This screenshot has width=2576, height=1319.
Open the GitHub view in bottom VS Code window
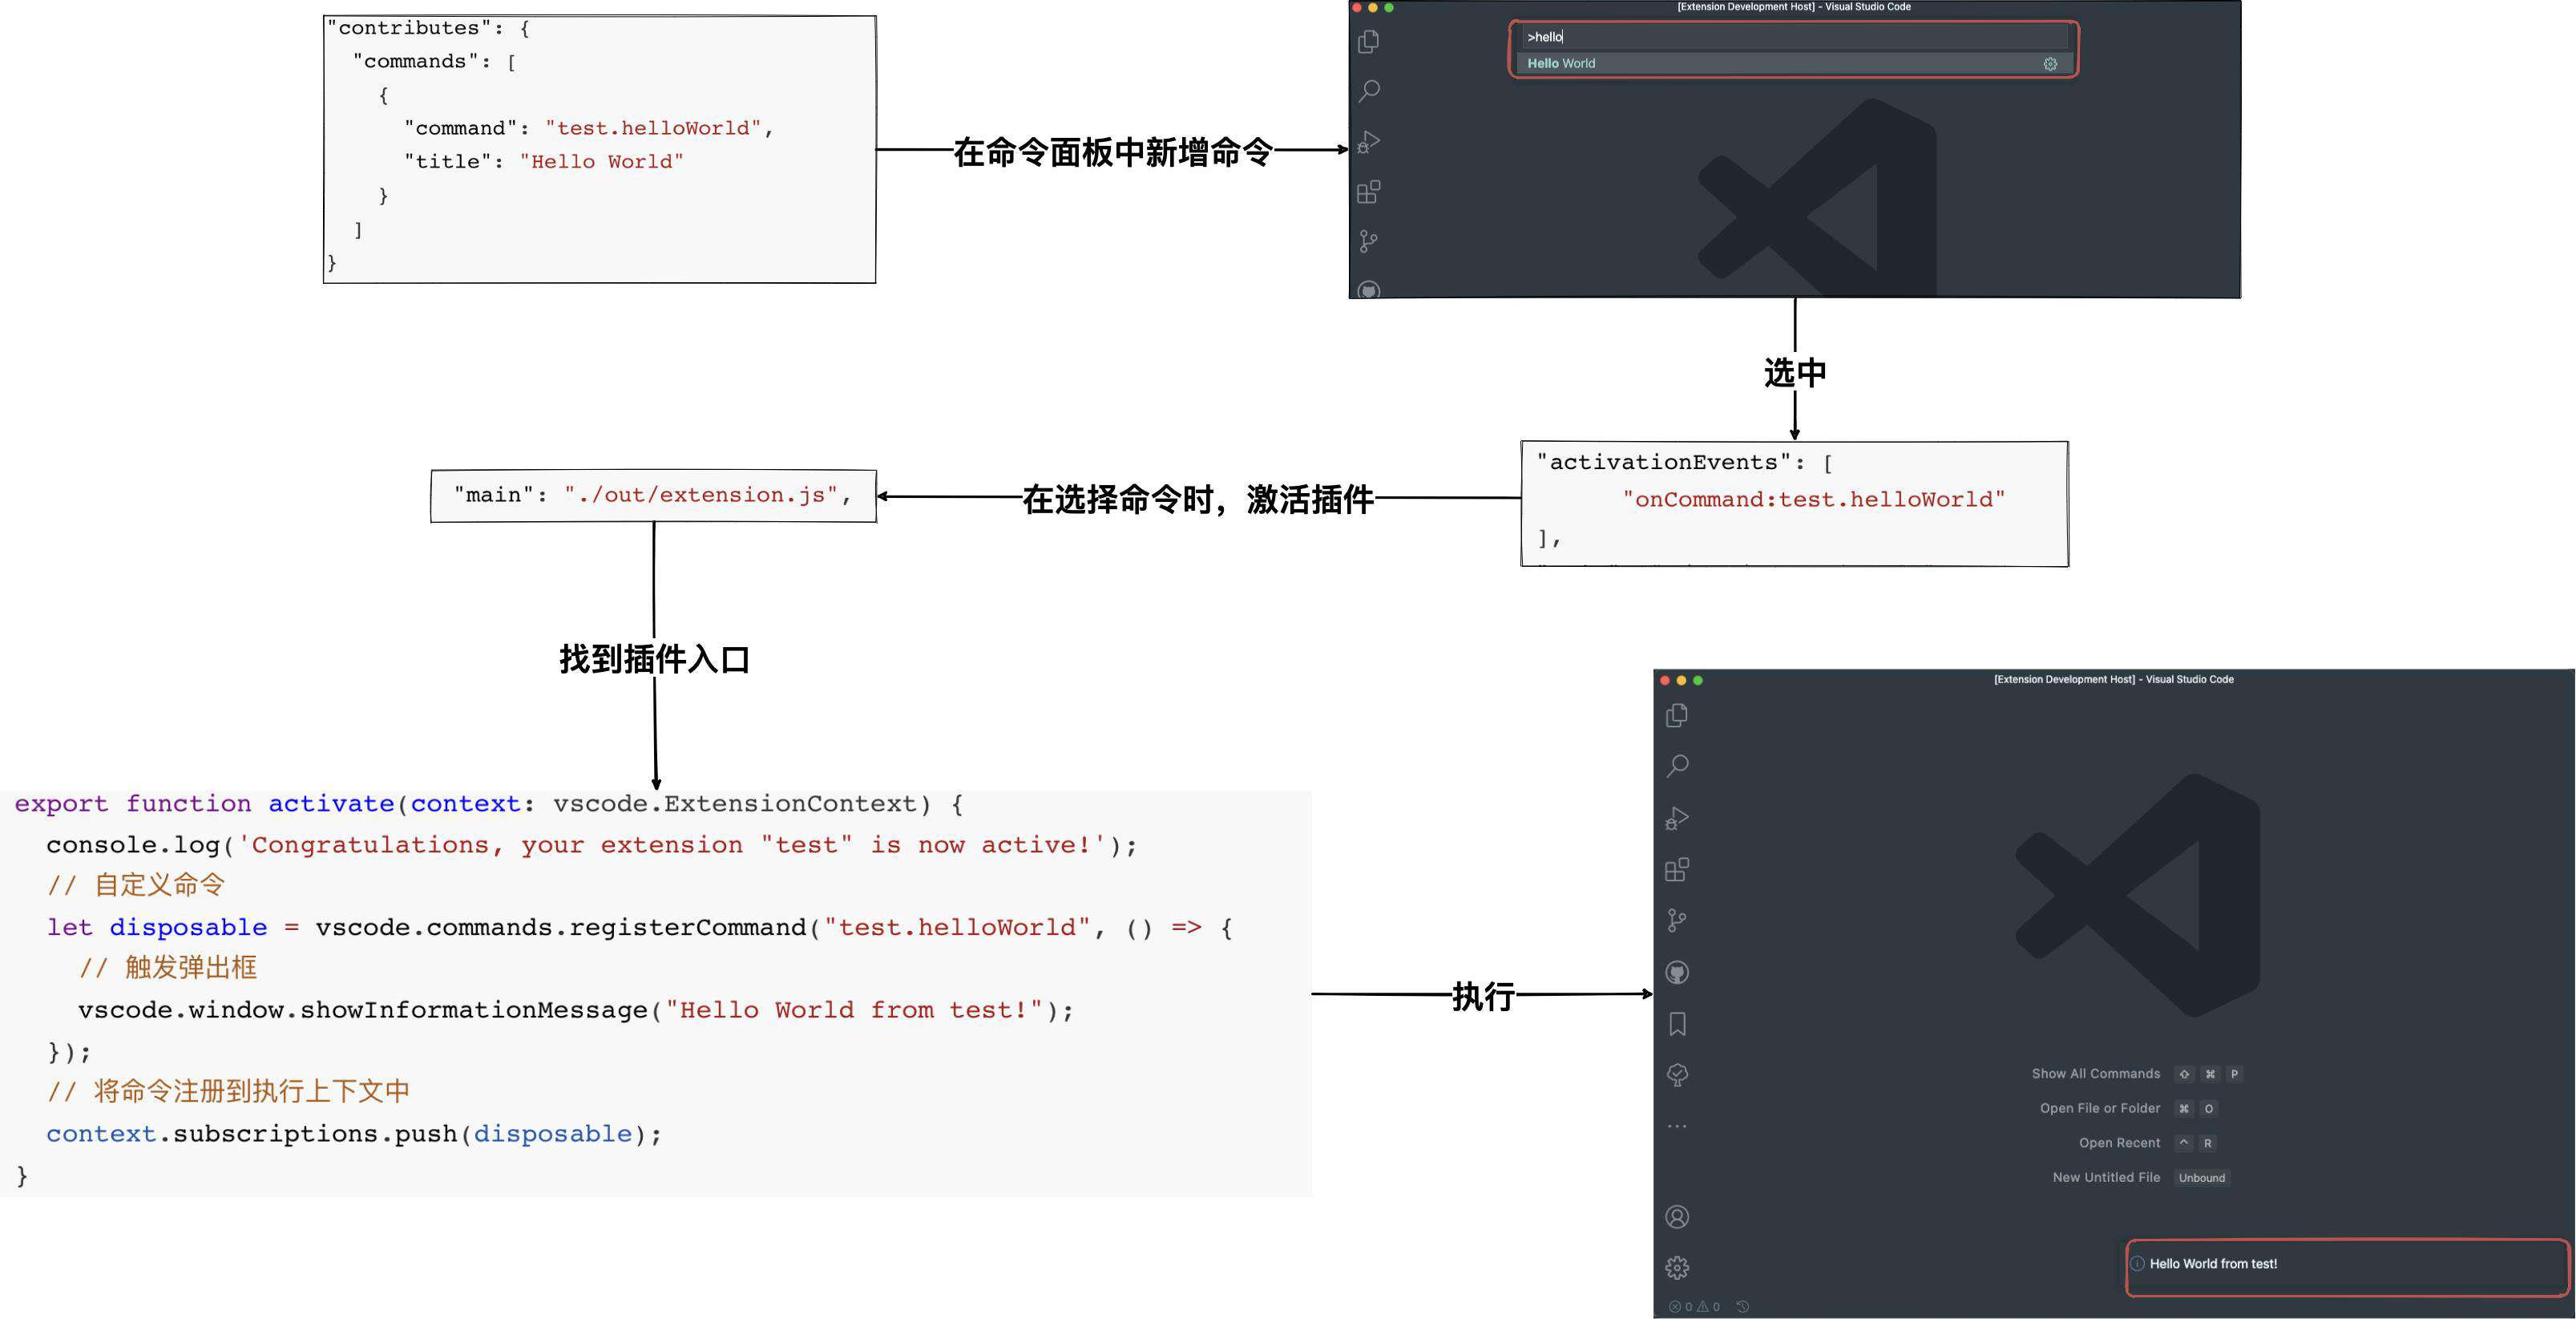point(1677,972)
